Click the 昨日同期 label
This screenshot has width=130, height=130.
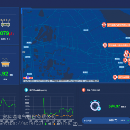pyautogui.click(x=88, y=121)
